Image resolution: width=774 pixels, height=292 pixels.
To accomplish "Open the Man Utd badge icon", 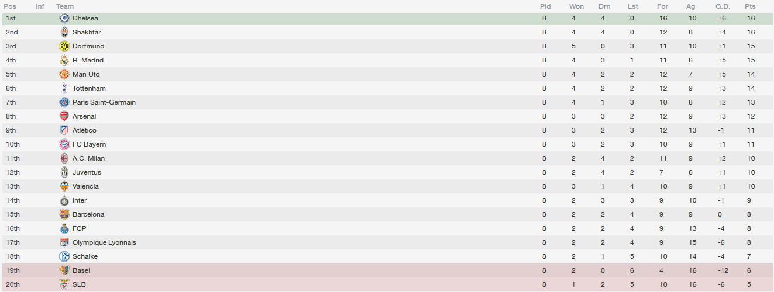I will coord(64,74).
